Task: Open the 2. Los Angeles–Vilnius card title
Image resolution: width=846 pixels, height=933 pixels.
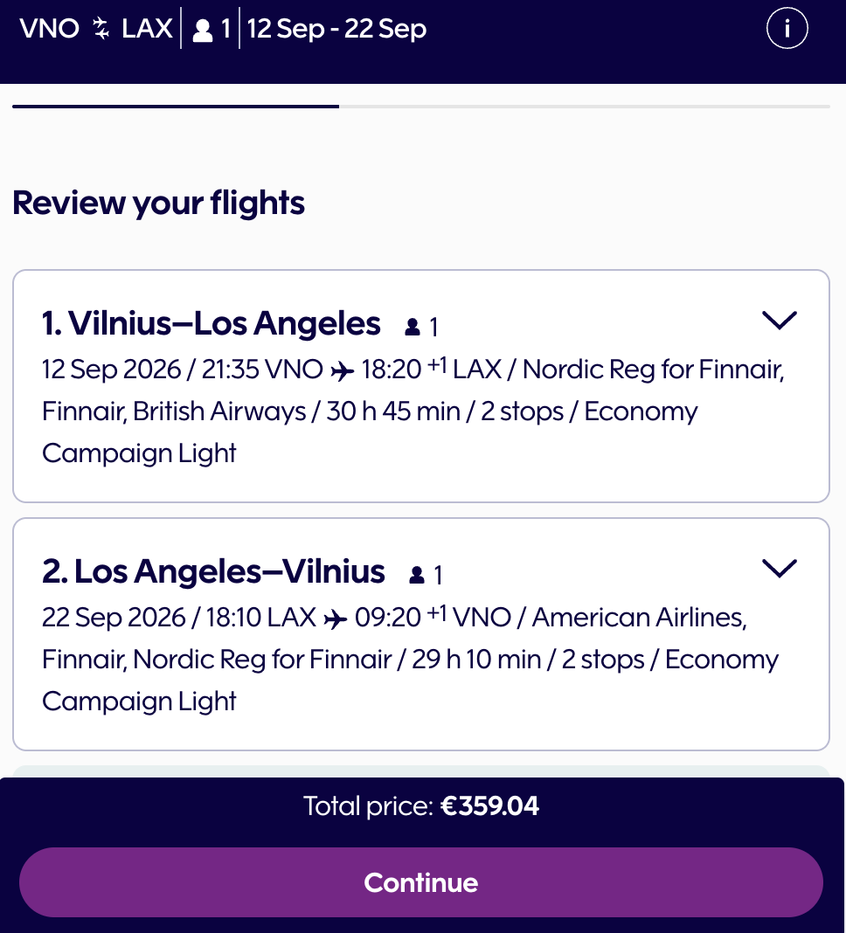Action: click(x=213, y=571)
